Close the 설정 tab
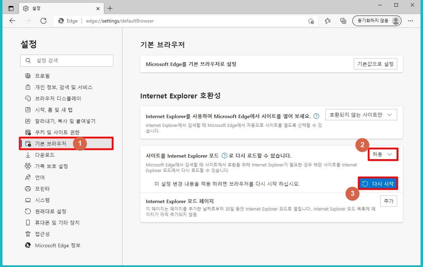This screenshot has height=267, width=423. [98, 8]
